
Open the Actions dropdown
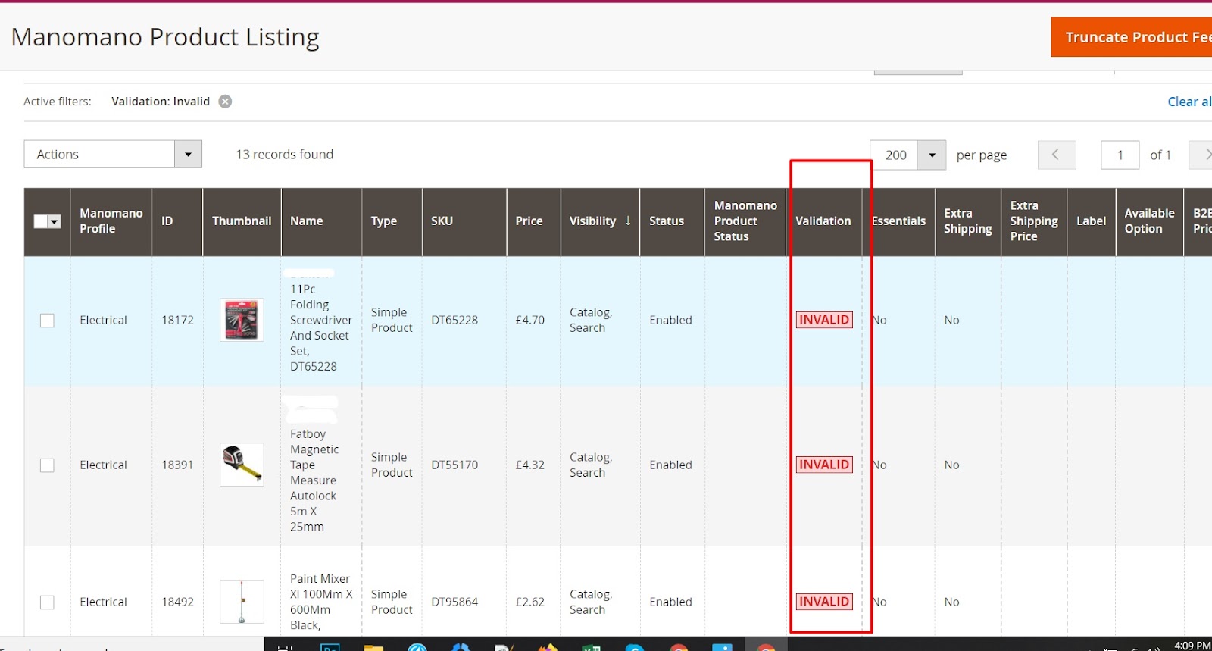113,155
